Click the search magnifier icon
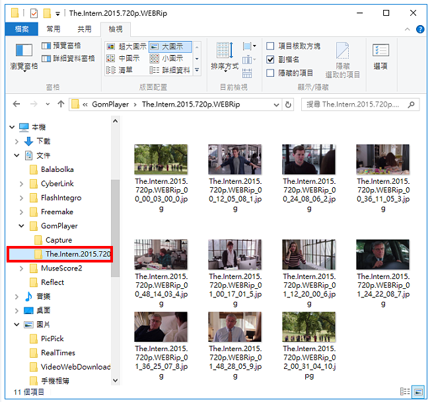Image resolution: width=432 pixels, height=402 pixels. (411, 104)
